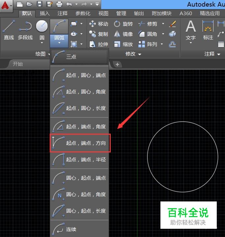This screenshot has width=225, height=237.
Task: Switch to the 注释 ribbon tab
Action: click(63, 13)
